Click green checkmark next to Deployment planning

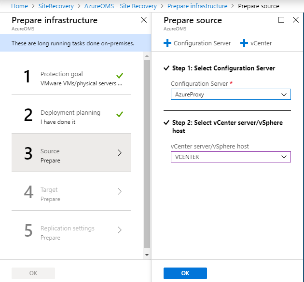click(x=120, y=114)
